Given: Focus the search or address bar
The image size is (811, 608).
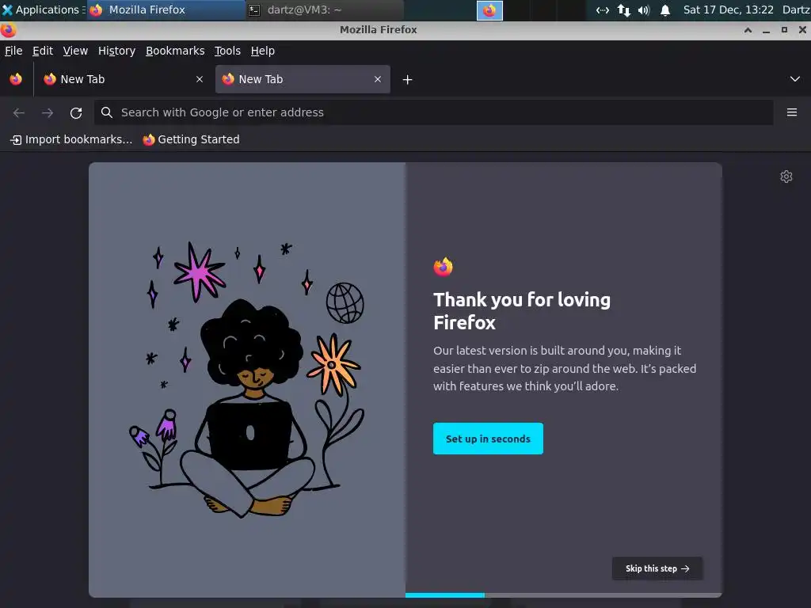Looking at the screenshot, I should (433, 112).
